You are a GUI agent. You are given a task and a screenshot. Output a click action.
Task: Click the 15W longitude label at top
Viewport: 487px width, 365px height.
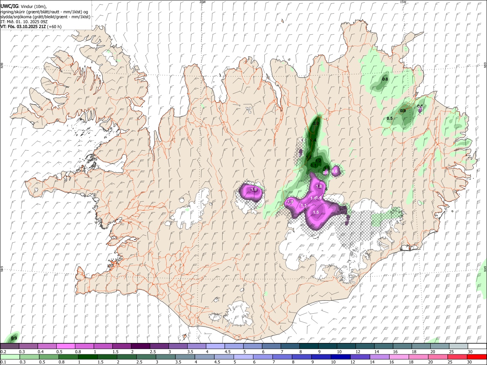point(403,2)
